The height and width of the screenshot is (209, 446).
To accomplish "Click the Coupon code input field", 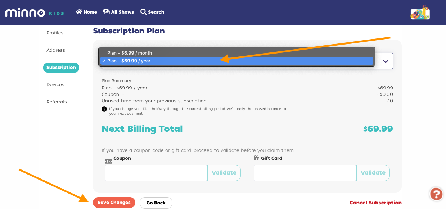I will pyautogui.click(x=156, y=173).
